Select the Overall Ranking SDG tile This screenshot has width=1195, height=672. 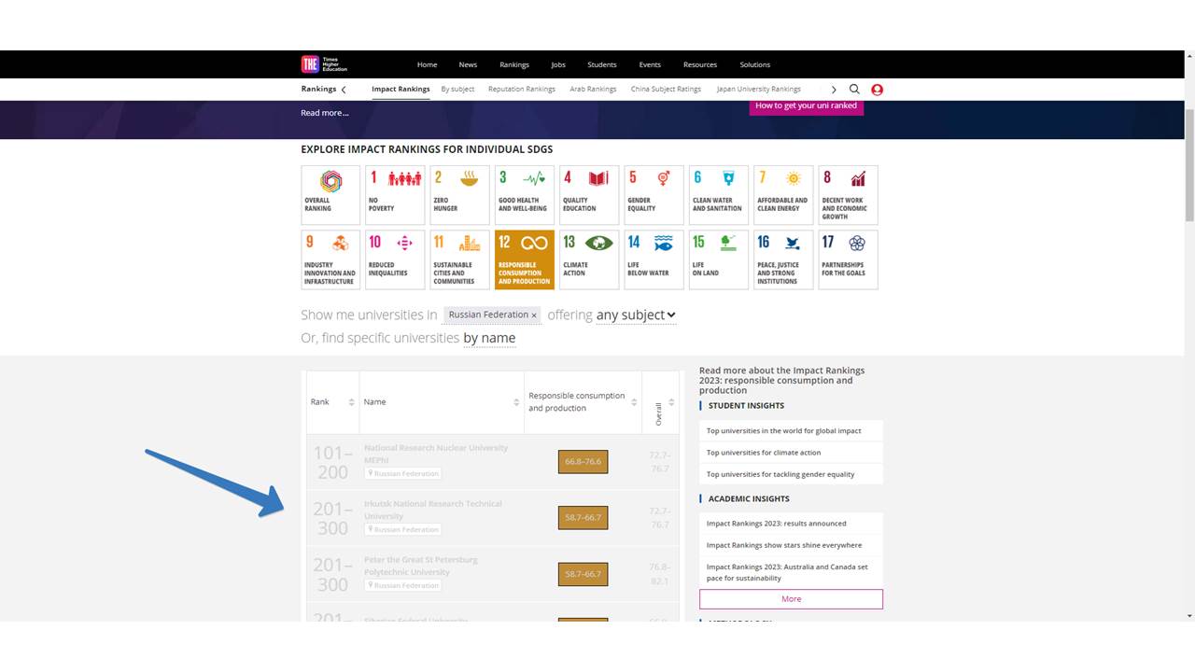click(x=330, y=195)
